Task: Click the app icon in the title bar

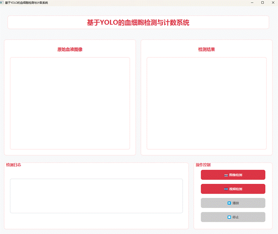Action: [2, 2]
